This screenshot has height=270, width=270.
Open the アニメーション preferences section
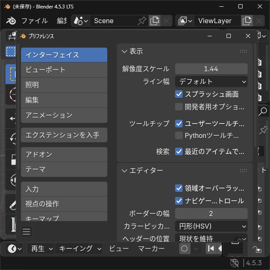pos(64,115)
